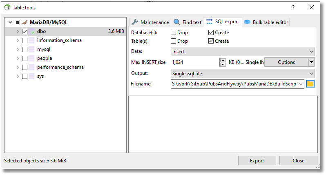
Task: Increase Max INSERT size with up arrow
Action: tap(223, 60)
